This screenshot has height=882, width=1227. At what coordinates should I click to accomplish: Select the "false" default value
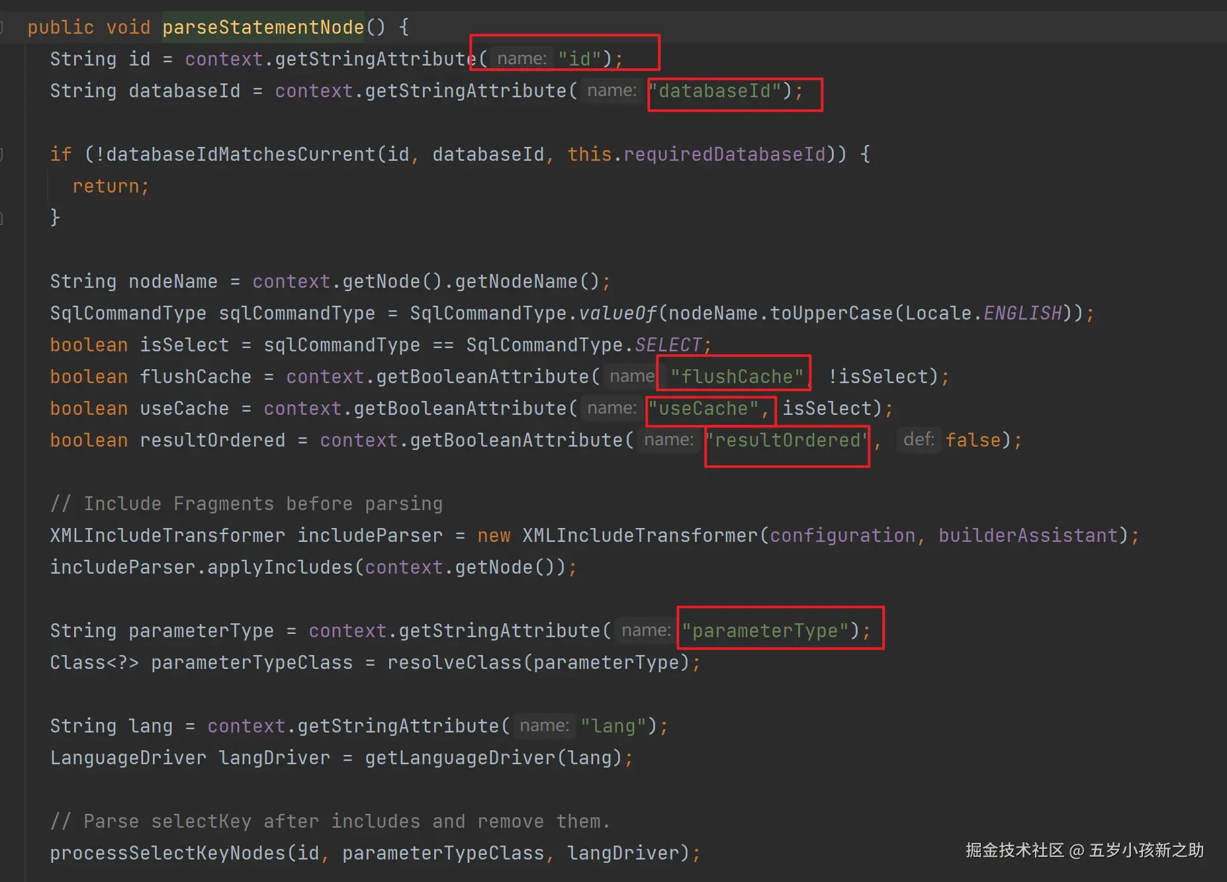point(973,440)
